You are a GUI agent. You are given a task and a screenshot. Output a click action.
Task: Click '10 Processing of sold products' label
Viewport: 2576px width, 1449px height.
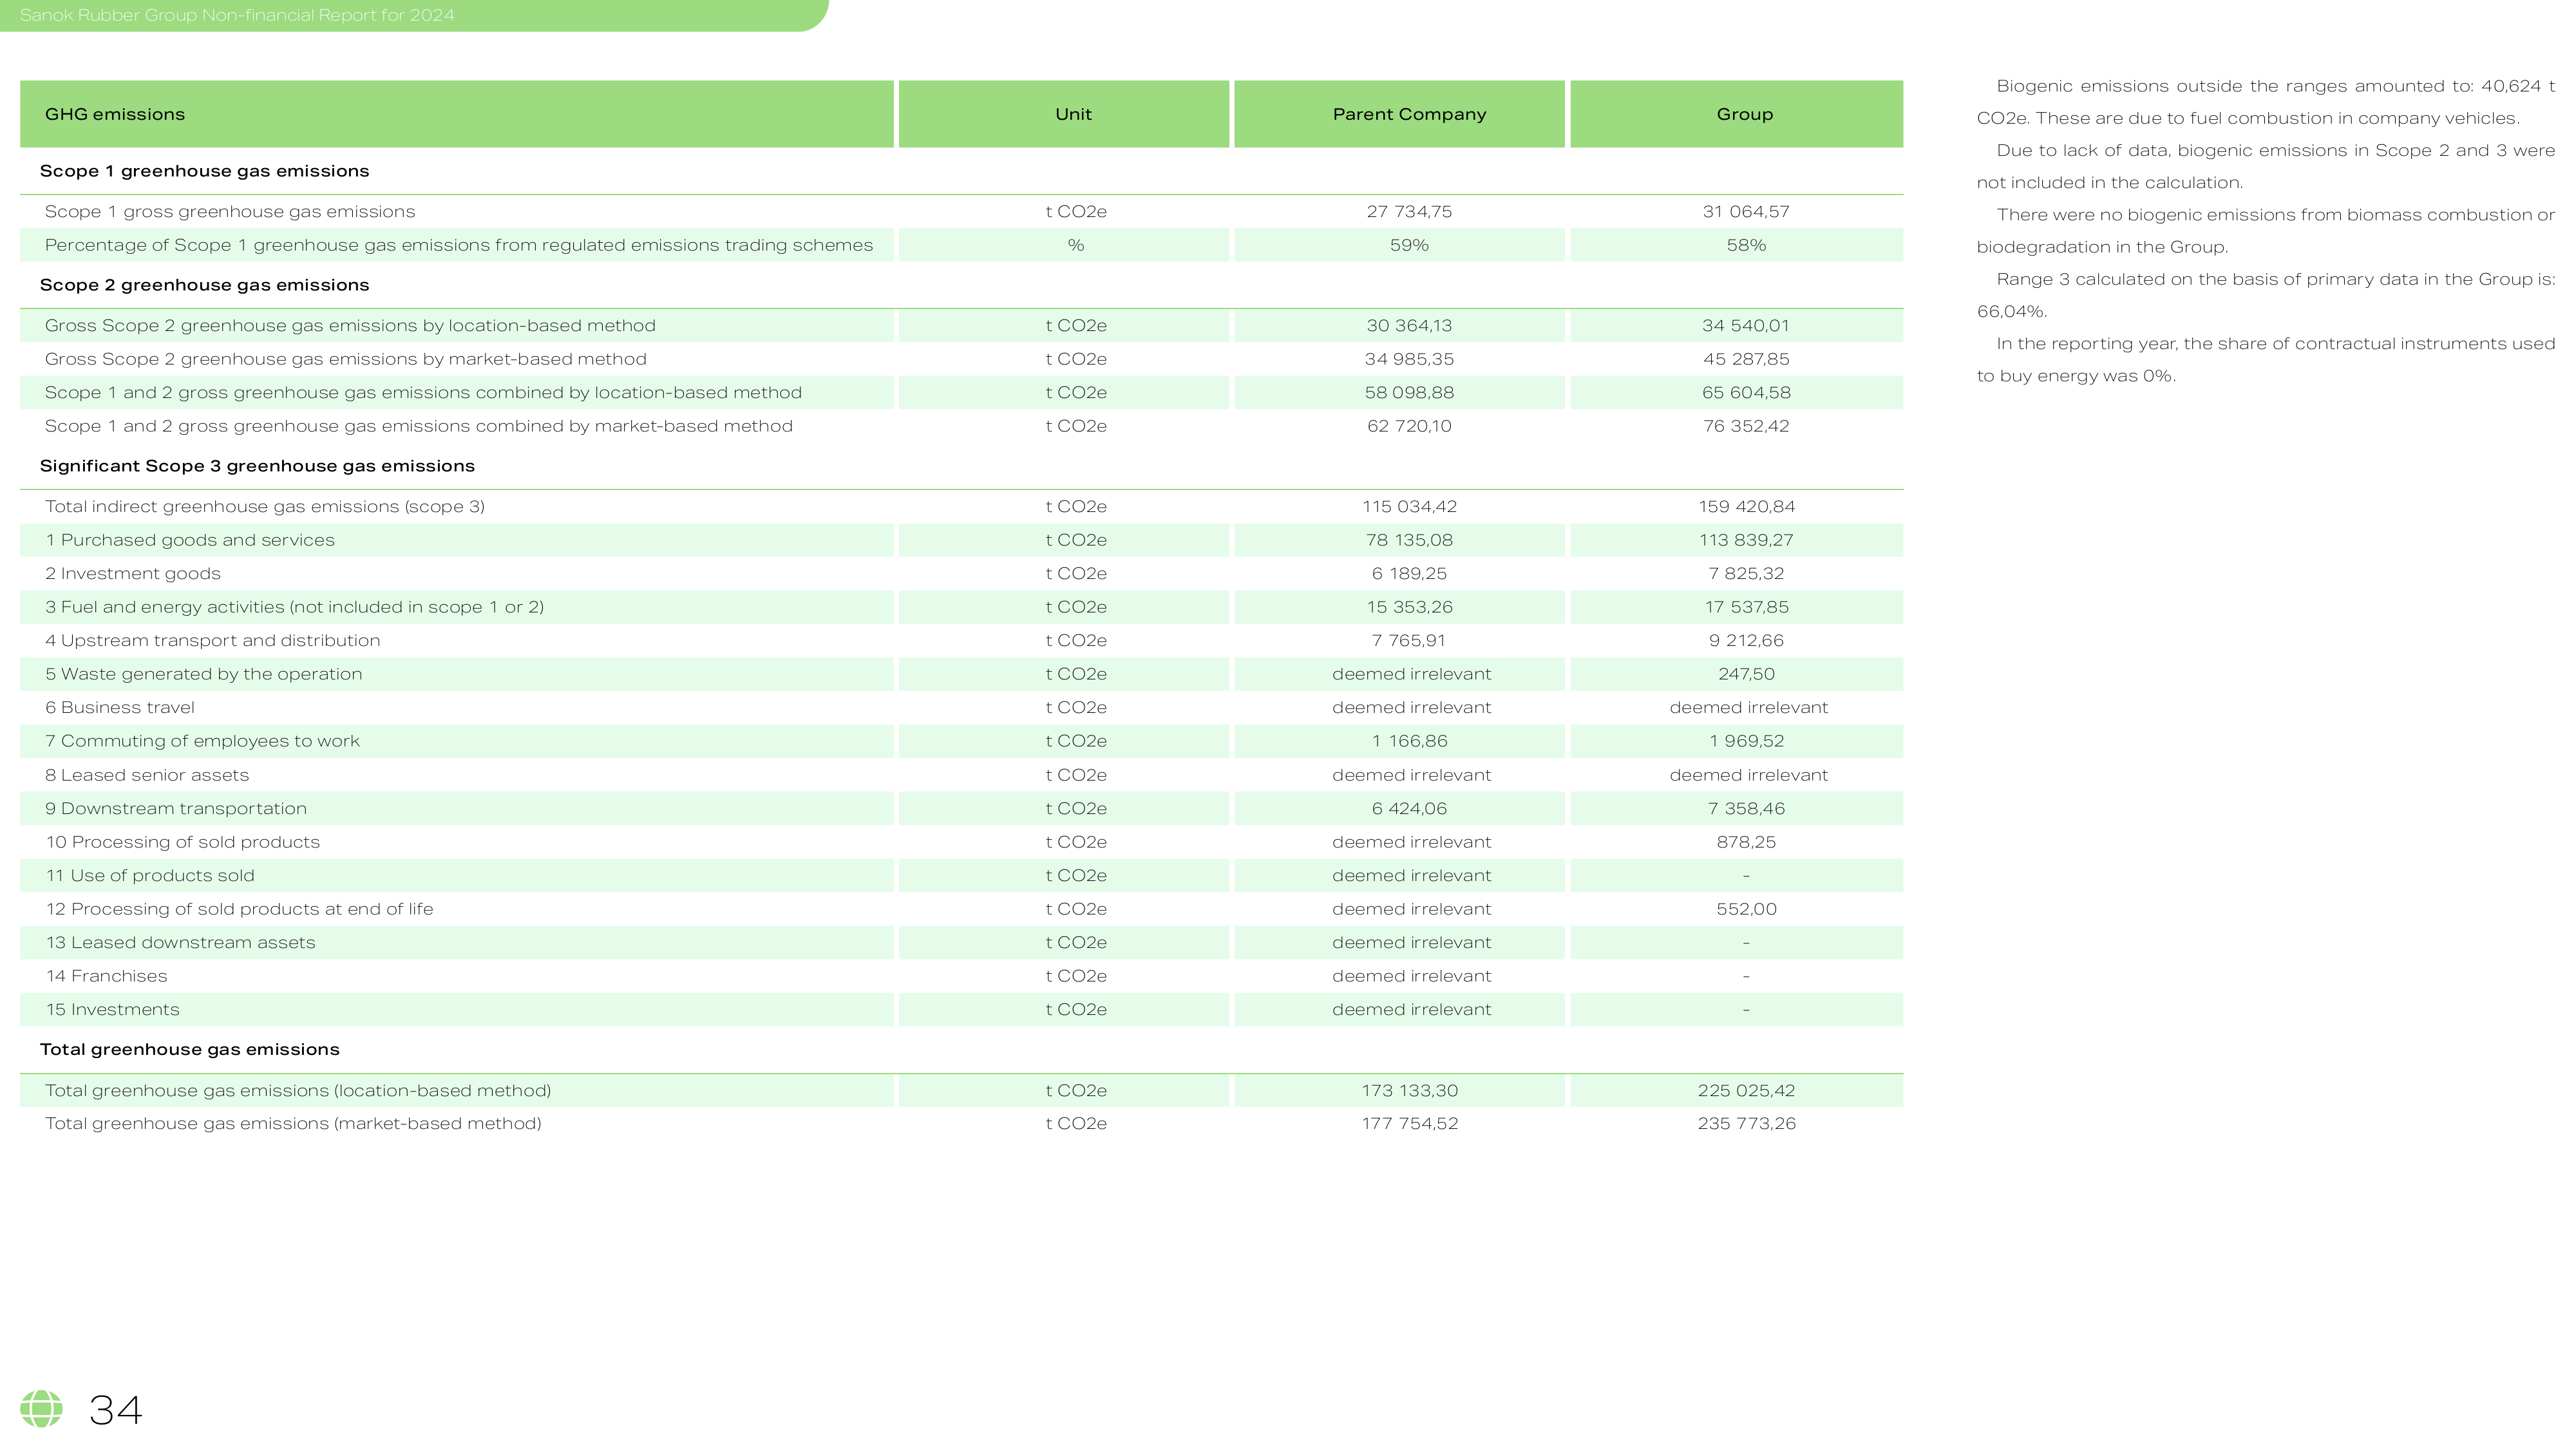pos(183,842)
